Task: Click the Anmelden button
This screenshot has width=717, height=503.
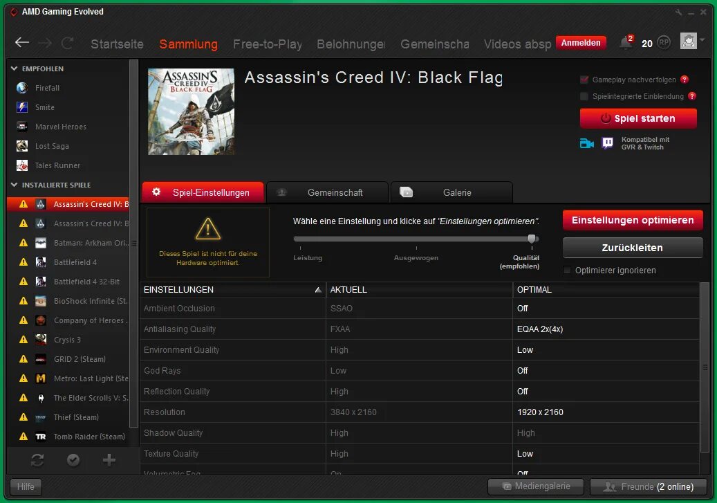Action: (581, 43)
